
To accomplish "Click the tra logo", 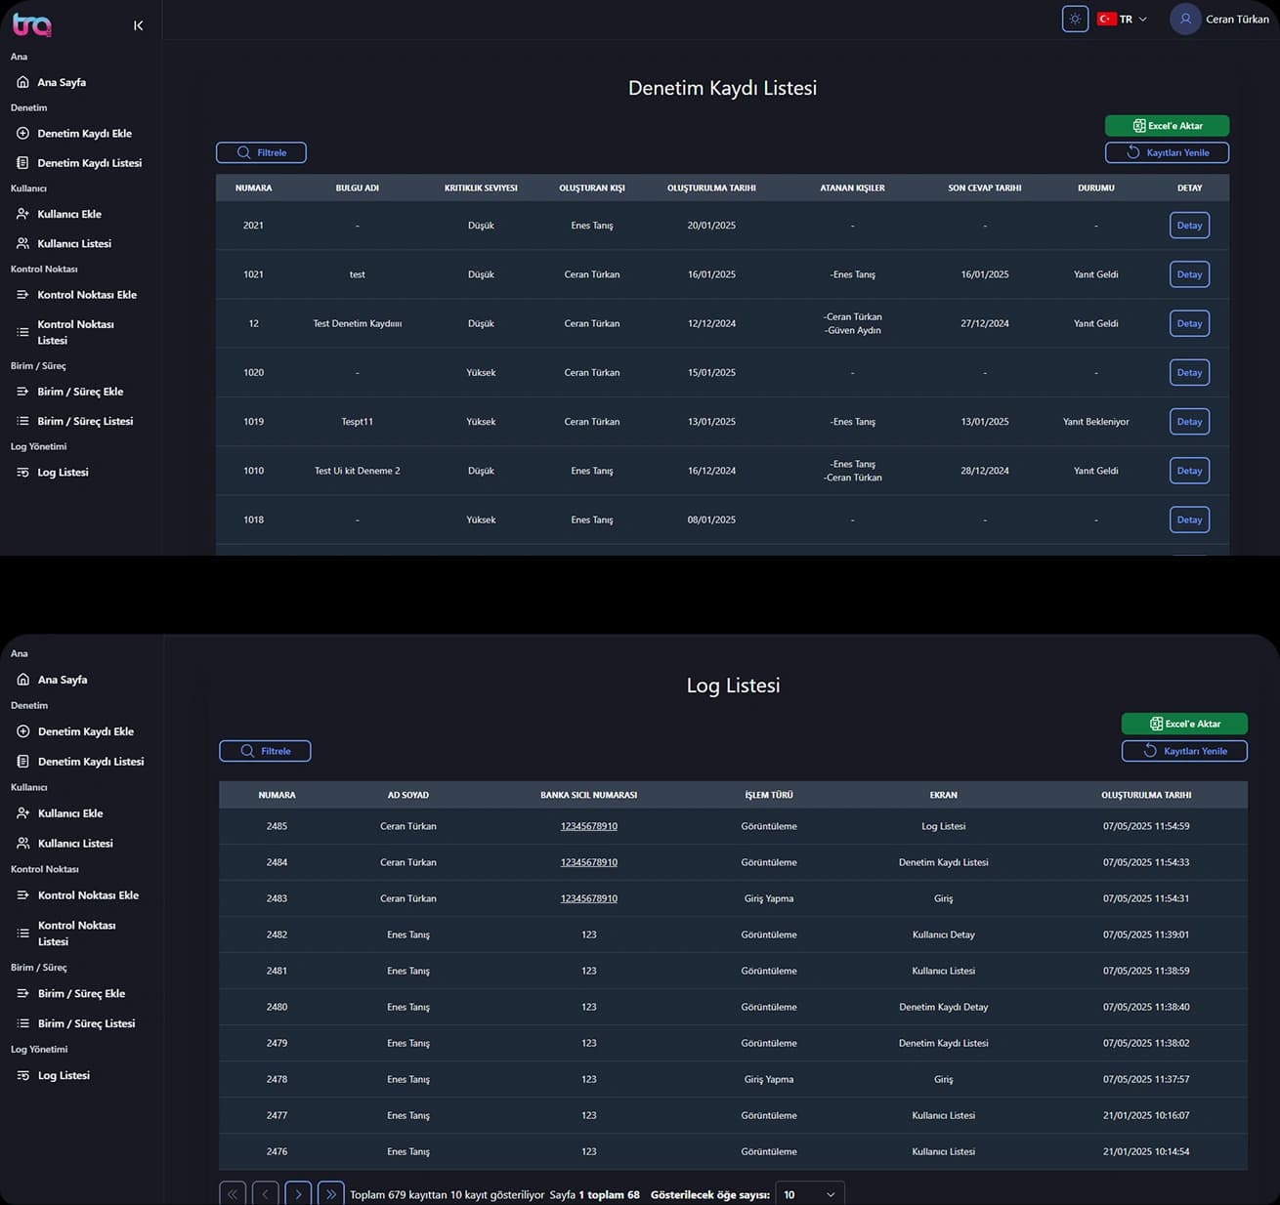I will pos(31,24).
